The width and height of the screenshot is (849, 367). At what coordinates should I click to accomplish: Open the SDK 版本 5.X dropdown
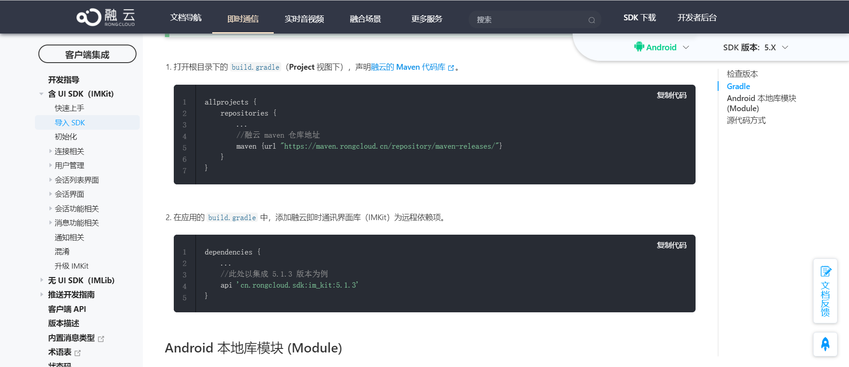pyautogui.click(x=756, y=47)
